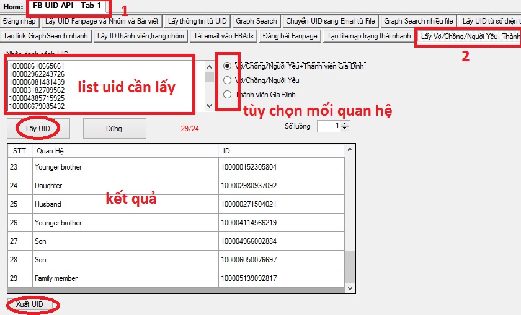Focus the Số luồng number field
This screenshot has width=521, height=315.
tap(329, 126)
